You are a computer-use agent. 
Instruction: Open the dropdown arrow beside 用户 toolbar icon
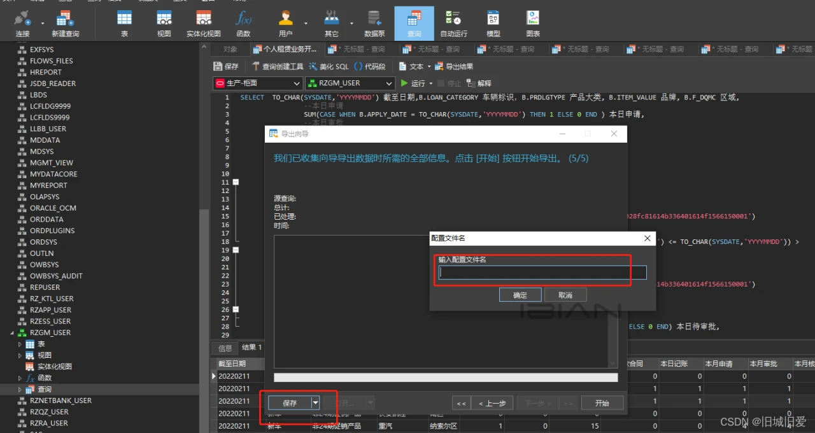306,24
